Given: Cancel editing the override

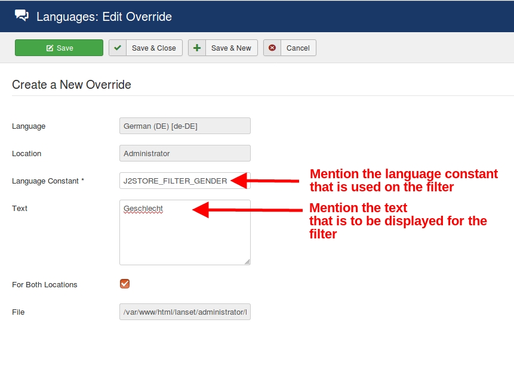Looking at the screenshot, I should [297, 48].
